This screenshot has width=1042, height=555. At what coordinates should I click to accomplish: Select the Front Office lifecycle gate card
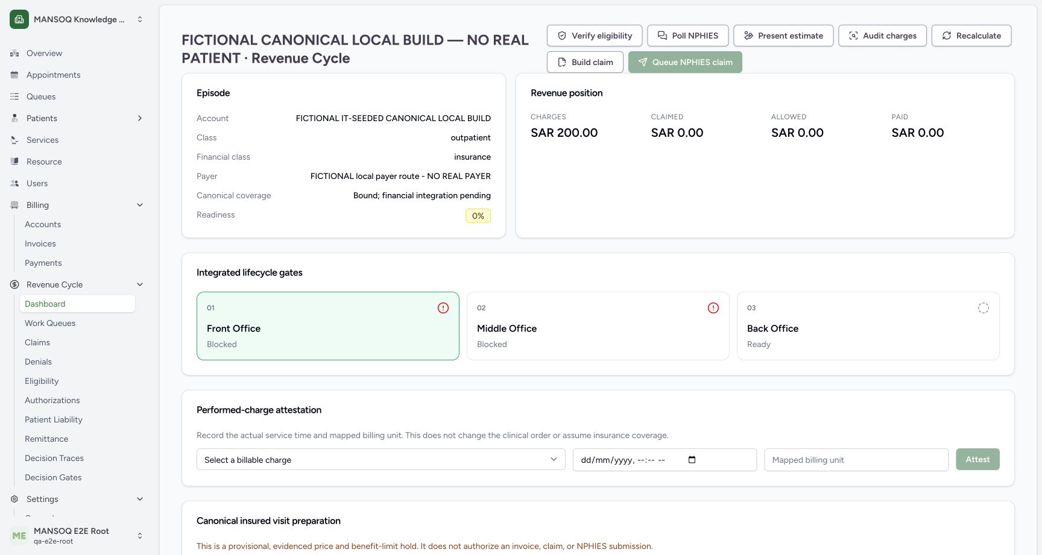click(328, 326)
